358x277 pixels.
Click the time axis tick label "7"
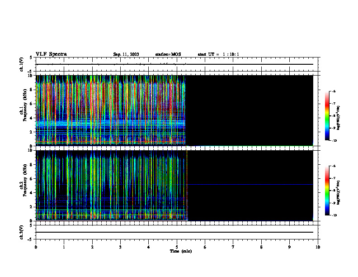pyautogui.click(x=233, y=247)
